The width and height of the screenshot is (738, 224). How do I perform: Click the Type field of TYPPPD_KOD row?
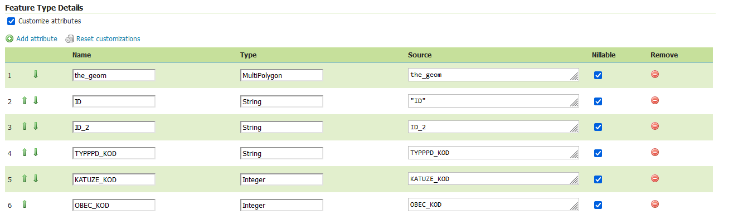[x=281, y=153]
